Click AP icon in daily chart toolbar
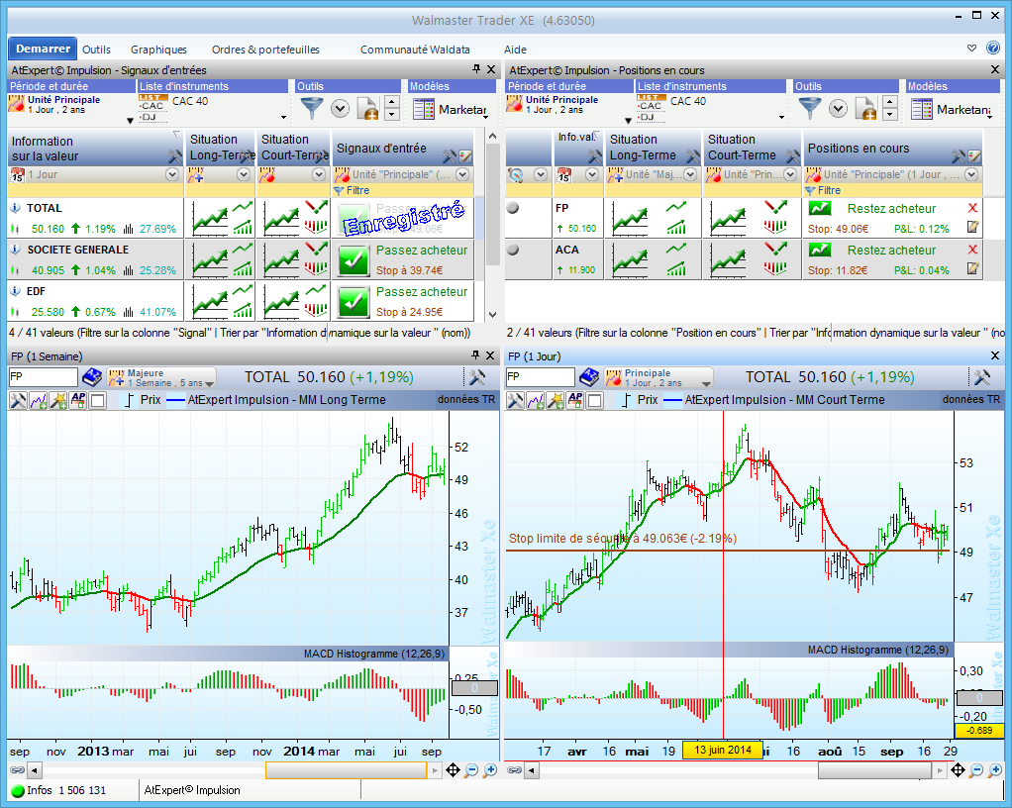1012x808 pixels. [x=575, y=401]
